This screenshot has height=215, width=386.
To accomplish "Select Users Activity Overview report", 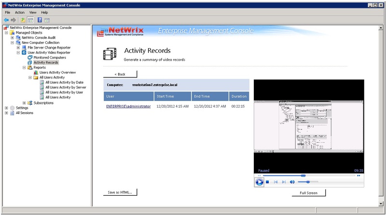I will tap(57, 73).
